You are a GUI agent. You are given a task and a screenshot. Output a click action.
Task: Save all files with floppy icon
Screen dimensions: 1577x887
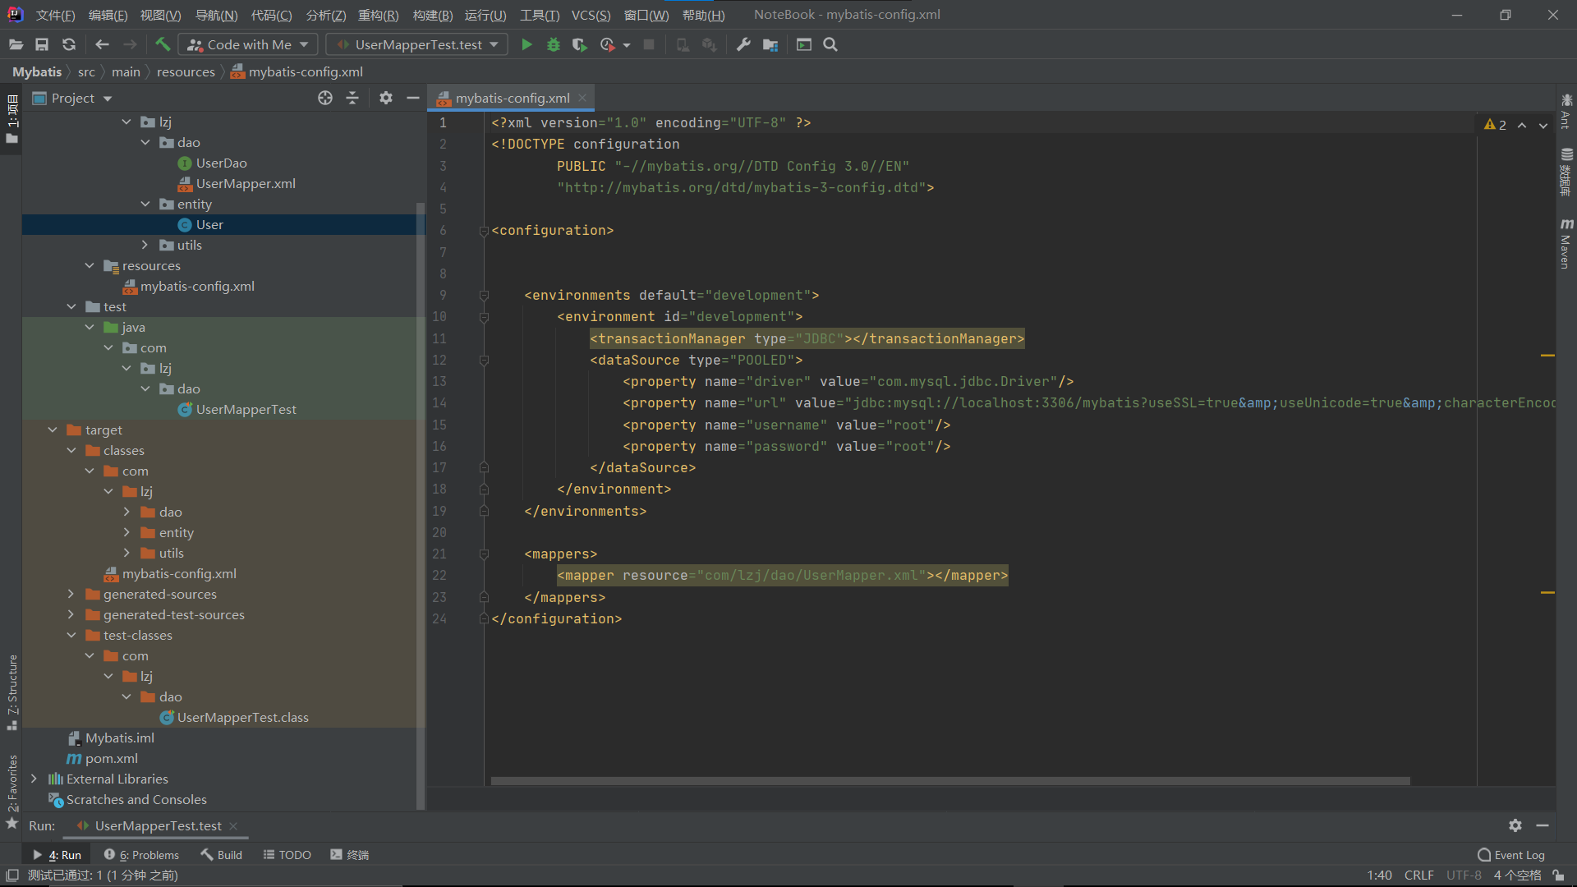[x=42, y=44]
